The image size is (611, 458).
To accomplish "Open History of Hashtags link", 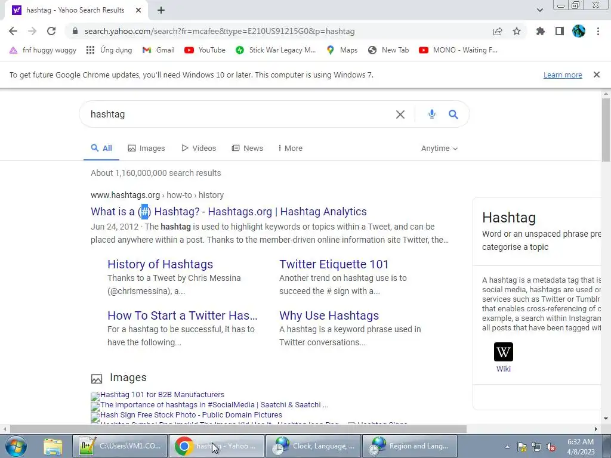I will (160, 264).
